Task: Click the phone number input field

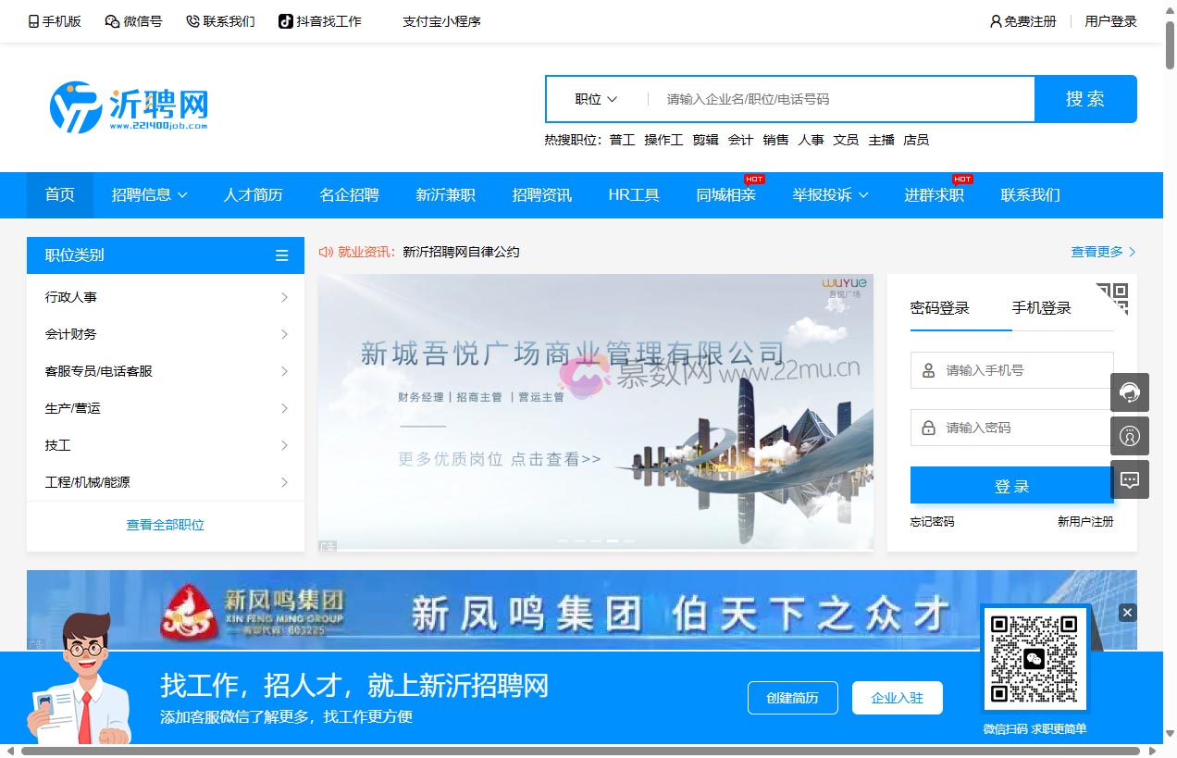Action: [x=1011, y=370]
